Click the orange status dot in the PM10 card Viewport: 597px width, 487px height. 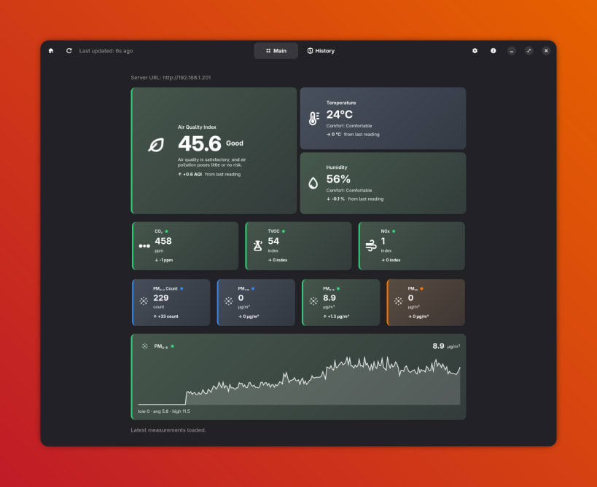(421, 288)
